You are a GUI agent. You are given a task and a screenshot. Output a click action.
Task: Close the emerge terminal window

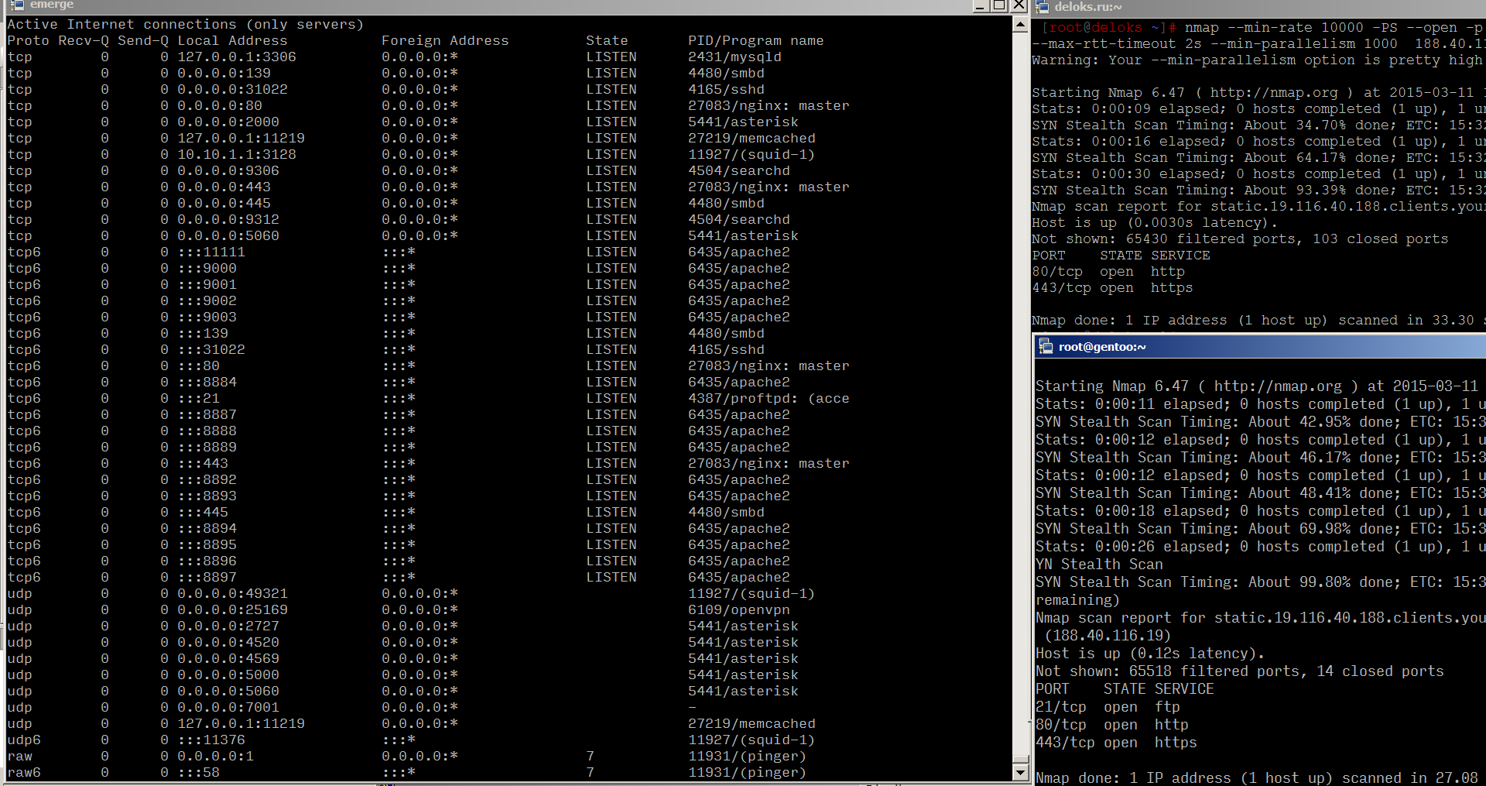[1019, 5]
